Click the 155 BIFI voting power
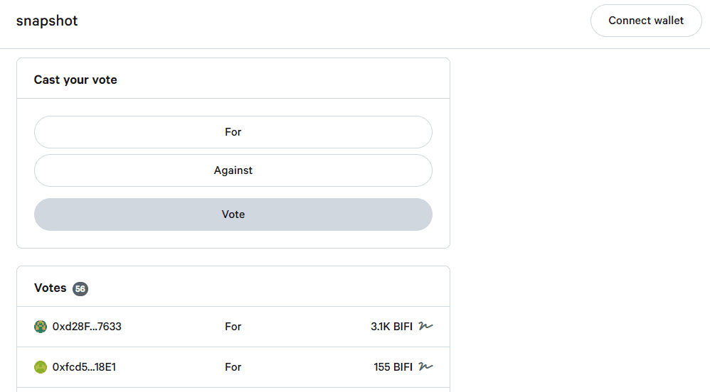This screenshot has height=392, width=710. click(393, 367)
